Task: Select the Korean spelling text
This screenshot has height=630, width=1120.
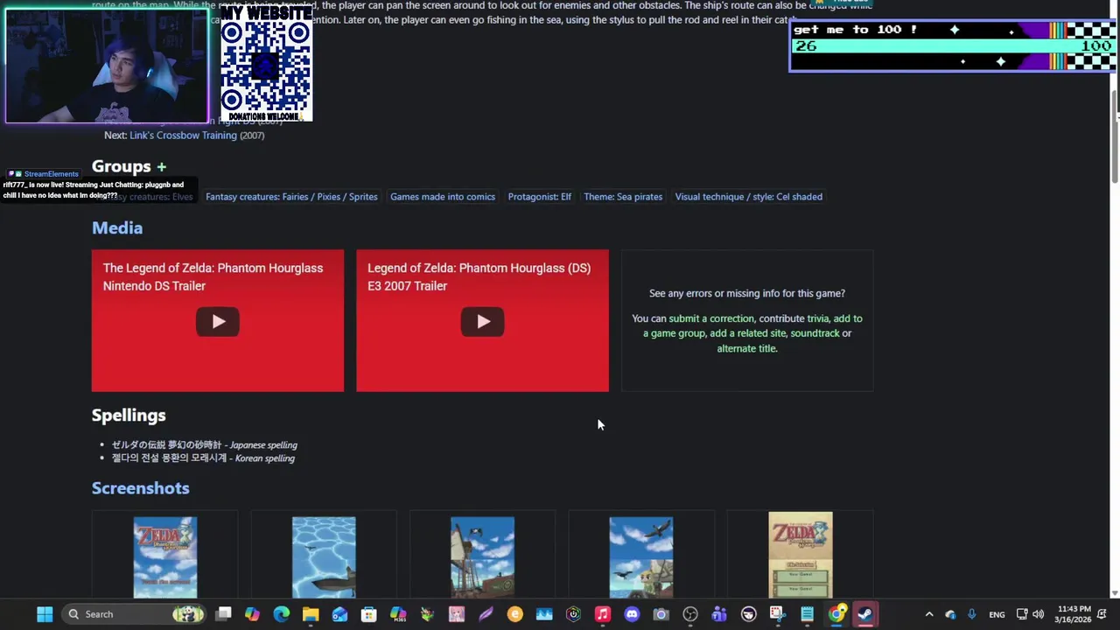Action: [x=203, y=458]
